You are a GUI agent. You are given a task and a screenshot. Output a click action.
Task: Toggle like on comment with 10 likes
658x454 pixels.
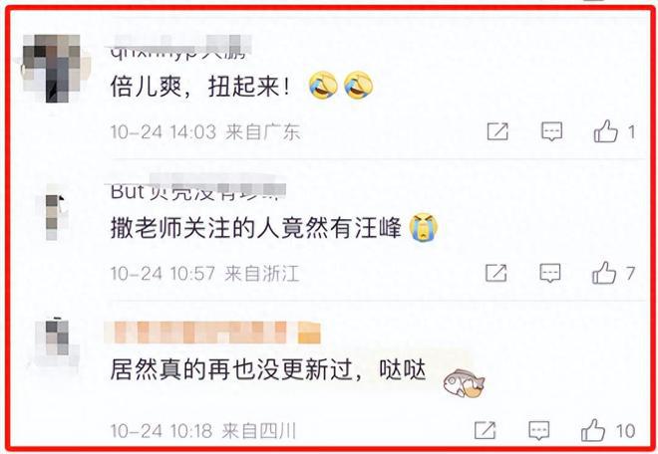click(593, 430)
